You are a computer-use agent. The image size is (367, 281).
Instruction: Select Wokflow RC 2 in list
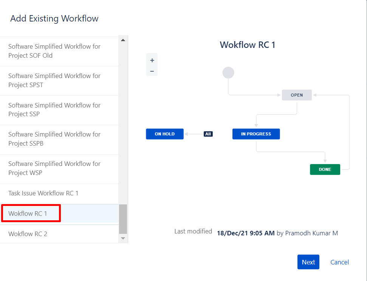click(x=28, y=234)
